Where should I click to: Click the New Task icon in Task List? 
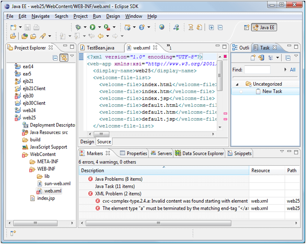coord(253,58)
